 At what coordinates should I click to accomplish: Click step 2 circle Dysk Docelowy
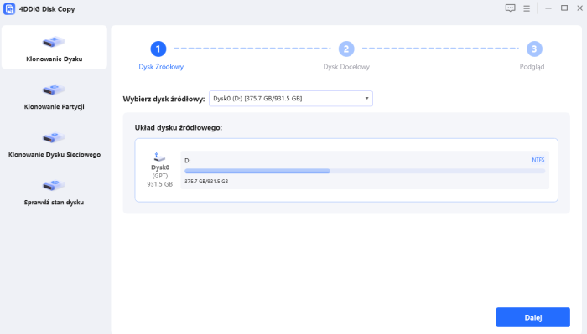coord(346,49)
